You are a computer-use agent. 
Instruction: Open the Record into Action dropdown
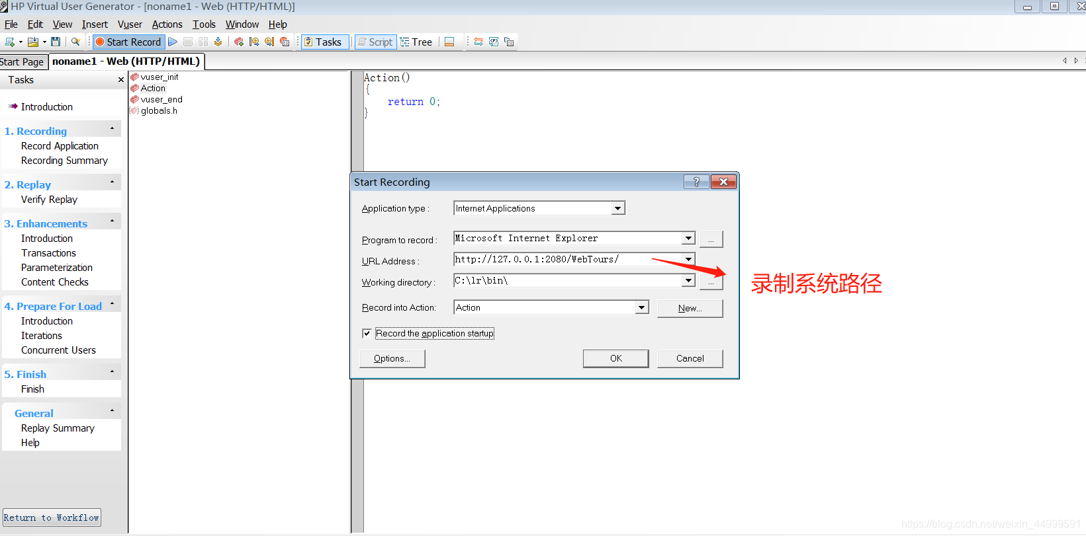[x=641, y=307]
